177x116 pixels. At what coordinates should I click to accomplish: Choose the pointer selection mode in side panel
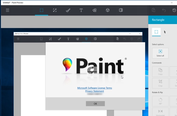(x=165, y=32)
